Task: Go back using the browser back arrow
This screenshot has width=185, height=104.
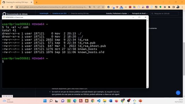Action: tap(3, 7)
